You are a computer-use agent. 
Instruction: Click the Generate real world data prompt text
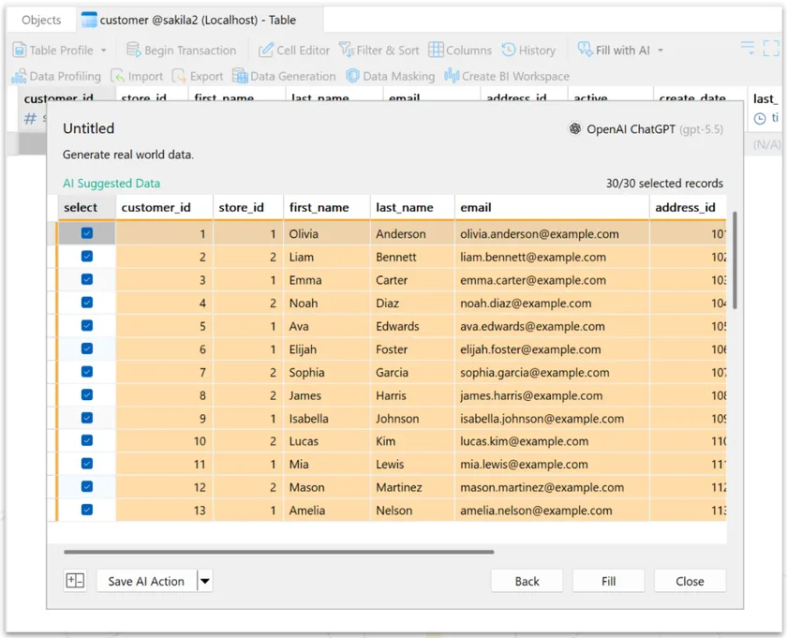tap(128, 155)
